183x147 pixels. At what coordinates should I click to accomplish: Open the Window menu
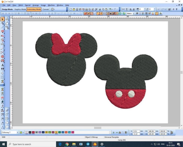pyautogui.click(x=60, y=5)
